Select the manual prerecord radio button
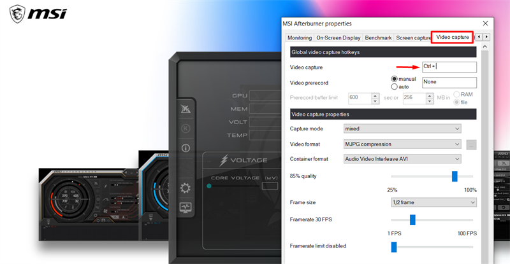Viewport: 510px width, 264px height. (x=394, y=79)
